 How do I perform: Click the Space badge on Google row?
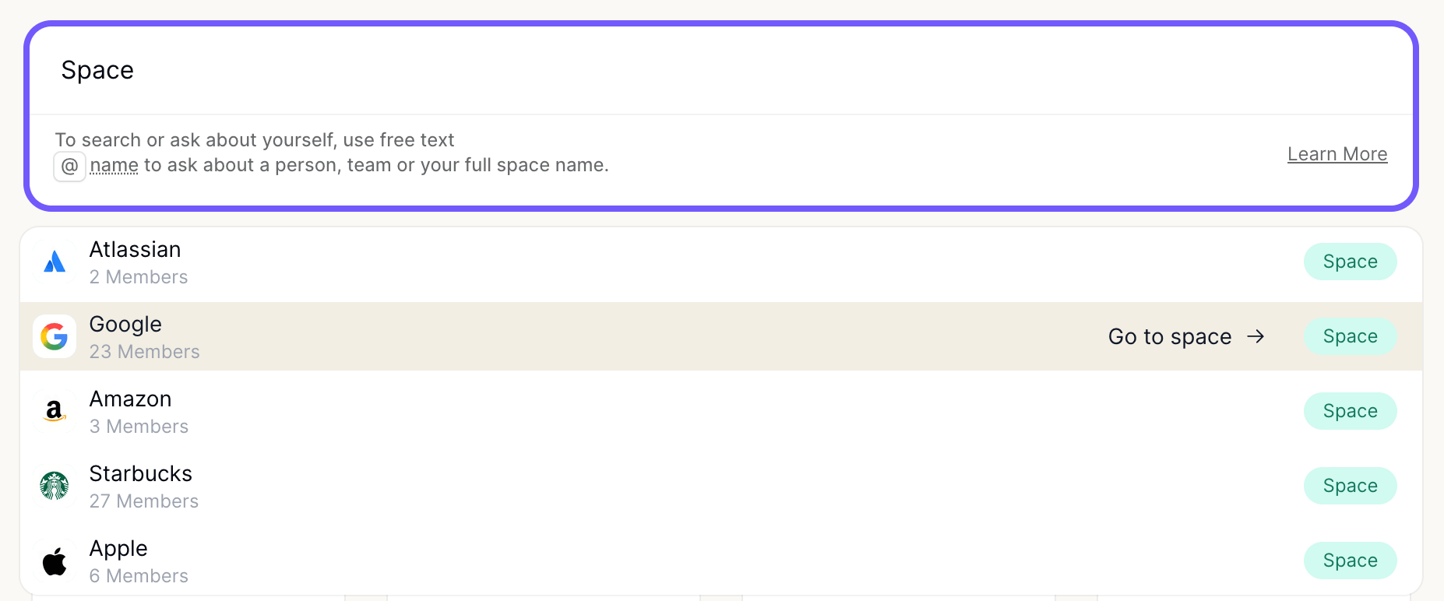(x=1350, y=336)
